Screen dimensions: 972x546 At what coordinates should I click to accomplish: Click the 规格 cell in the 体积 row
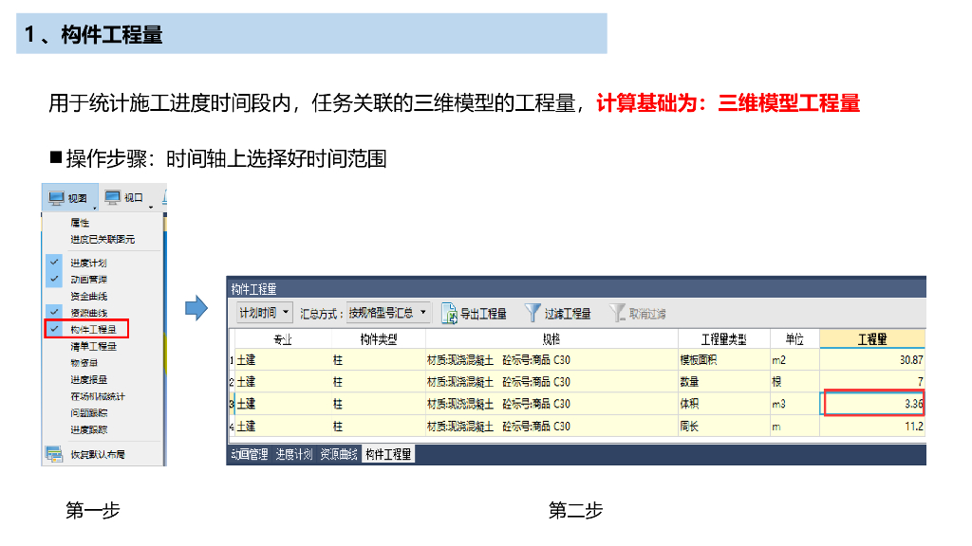pos(551,404)
